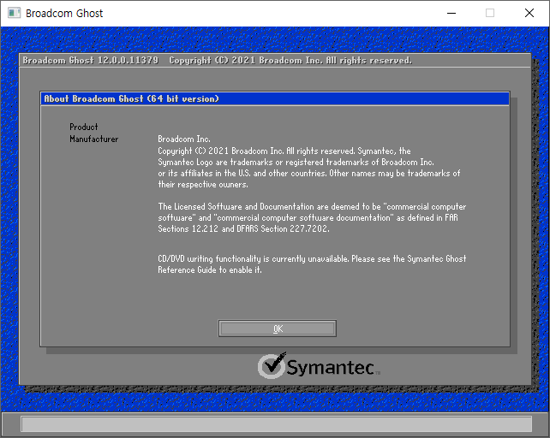This screenshot has width=550, height=438.
Task: Click the Broadcom Ghost window title icon
Action: [x=14, y=14]
